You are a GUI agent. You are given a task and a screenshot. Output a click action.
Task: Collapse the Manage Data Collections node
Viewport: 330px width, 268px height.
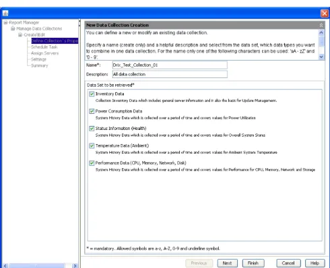click(13, 28)
